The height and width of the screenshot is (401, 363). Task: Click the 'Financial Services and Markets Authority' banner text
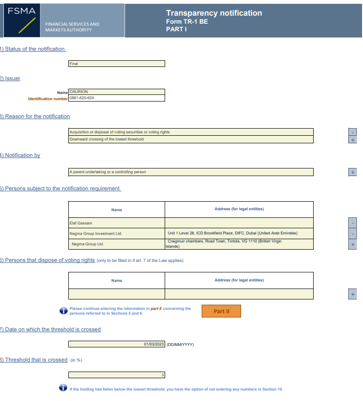tap(72, 27)
